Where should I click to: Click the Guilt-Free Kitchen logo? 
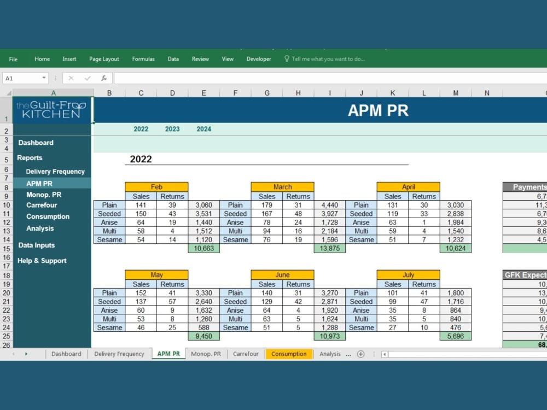(x=53, y=109)
